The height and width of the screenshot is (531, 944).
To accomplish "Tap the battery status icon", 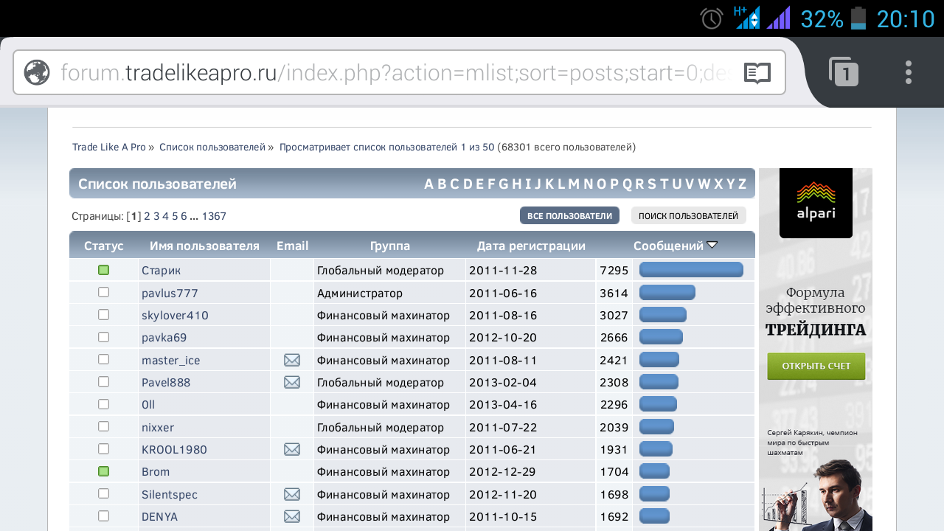I will point(858,18).
